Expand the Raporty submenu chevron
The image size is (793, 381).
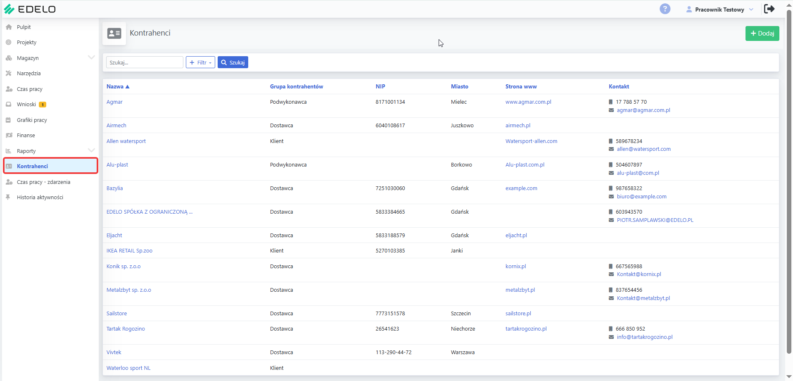pyautogui.click(x=91, y=150)
